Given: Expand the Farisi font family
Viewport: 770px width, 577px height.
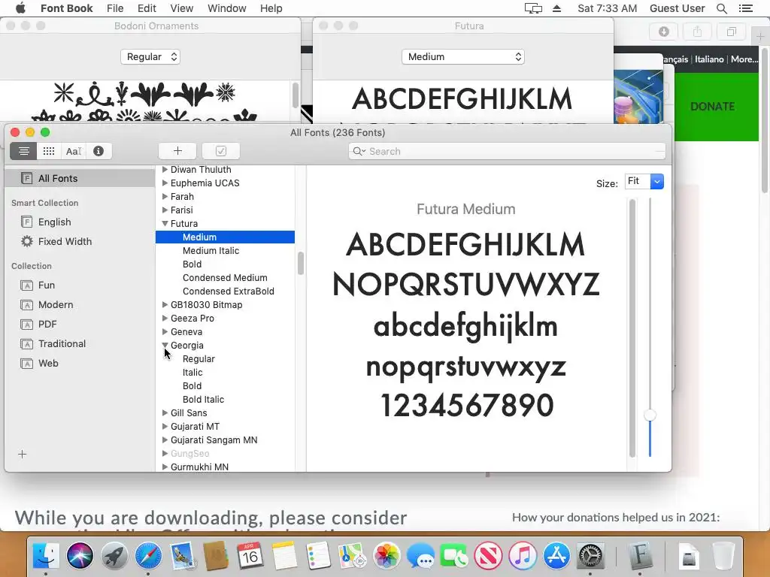Looking at the screenshot, I should point(165,210).
